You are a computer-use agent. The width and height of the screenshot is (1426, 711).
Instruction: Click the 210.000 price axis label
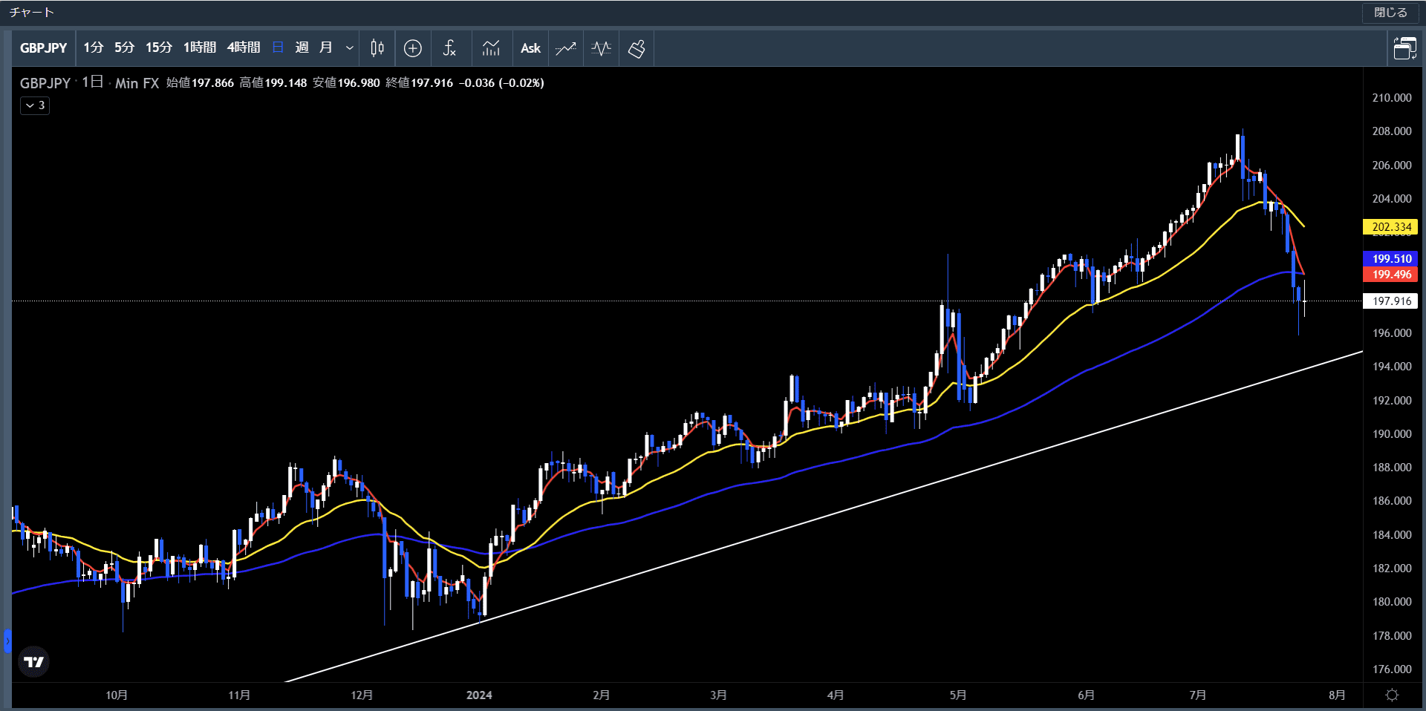[1392, 98]
